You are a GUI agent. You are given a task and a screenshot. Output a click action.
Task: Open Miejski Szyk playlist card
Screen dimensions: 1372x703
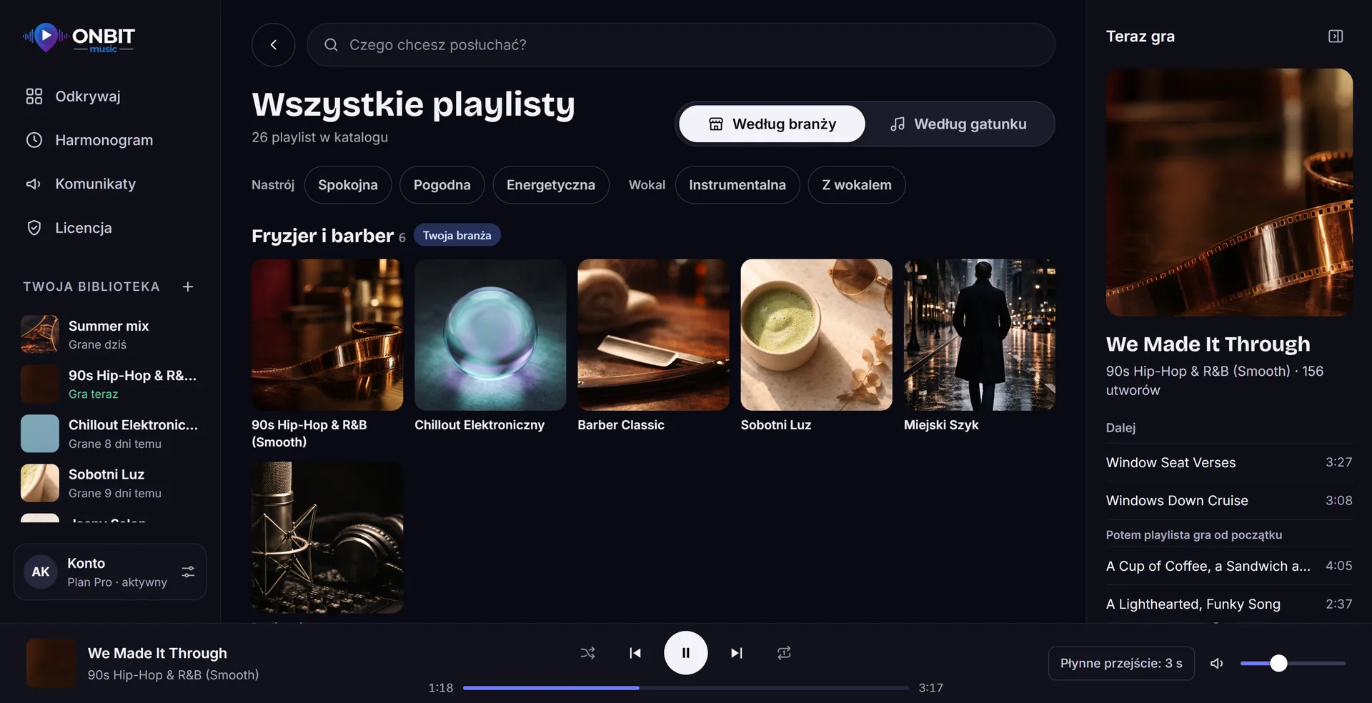coord(980,346)
